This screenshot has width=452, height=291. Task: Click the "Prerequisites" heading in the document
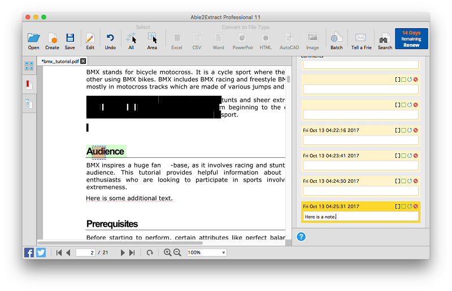[112, 224]
